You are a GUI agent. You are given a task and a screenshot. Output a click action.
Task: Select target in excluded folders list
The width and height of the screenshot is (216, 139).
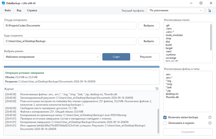pos(169,48)
